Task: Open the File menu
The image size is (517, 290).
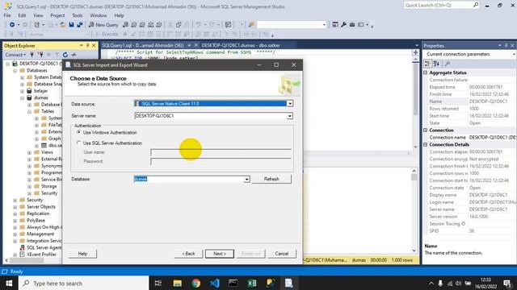Action: 7,15
